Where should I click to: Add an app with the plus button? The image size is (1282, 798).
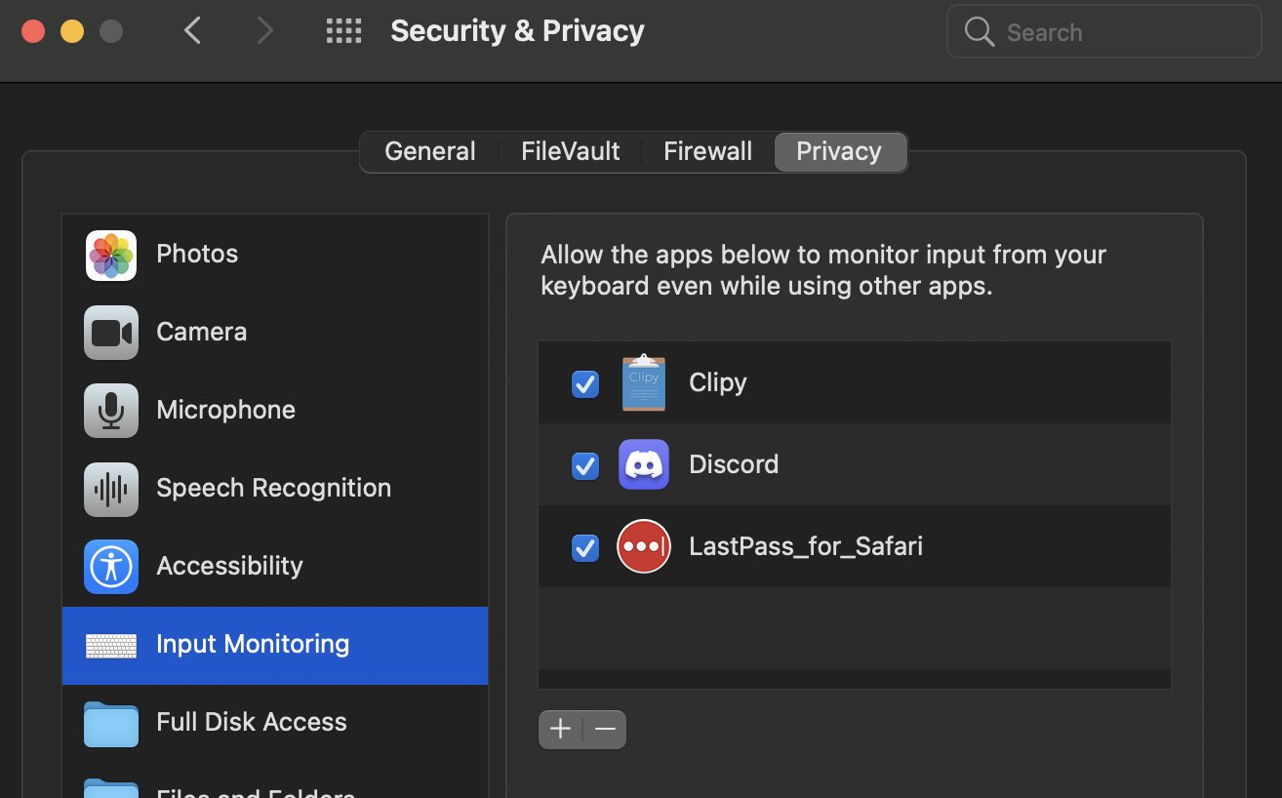[560, 729]
